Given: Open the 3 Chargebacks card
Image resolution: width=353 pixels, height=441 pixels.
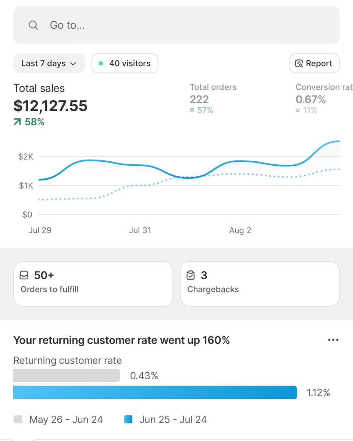Looking at the screenshot, I should pyautogui.click(x=260, y=284).
